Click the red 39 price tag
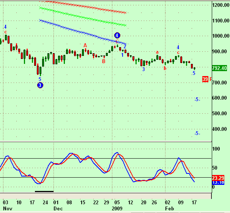The width and height of the screenshot is (230, 213). click(205, 79)
